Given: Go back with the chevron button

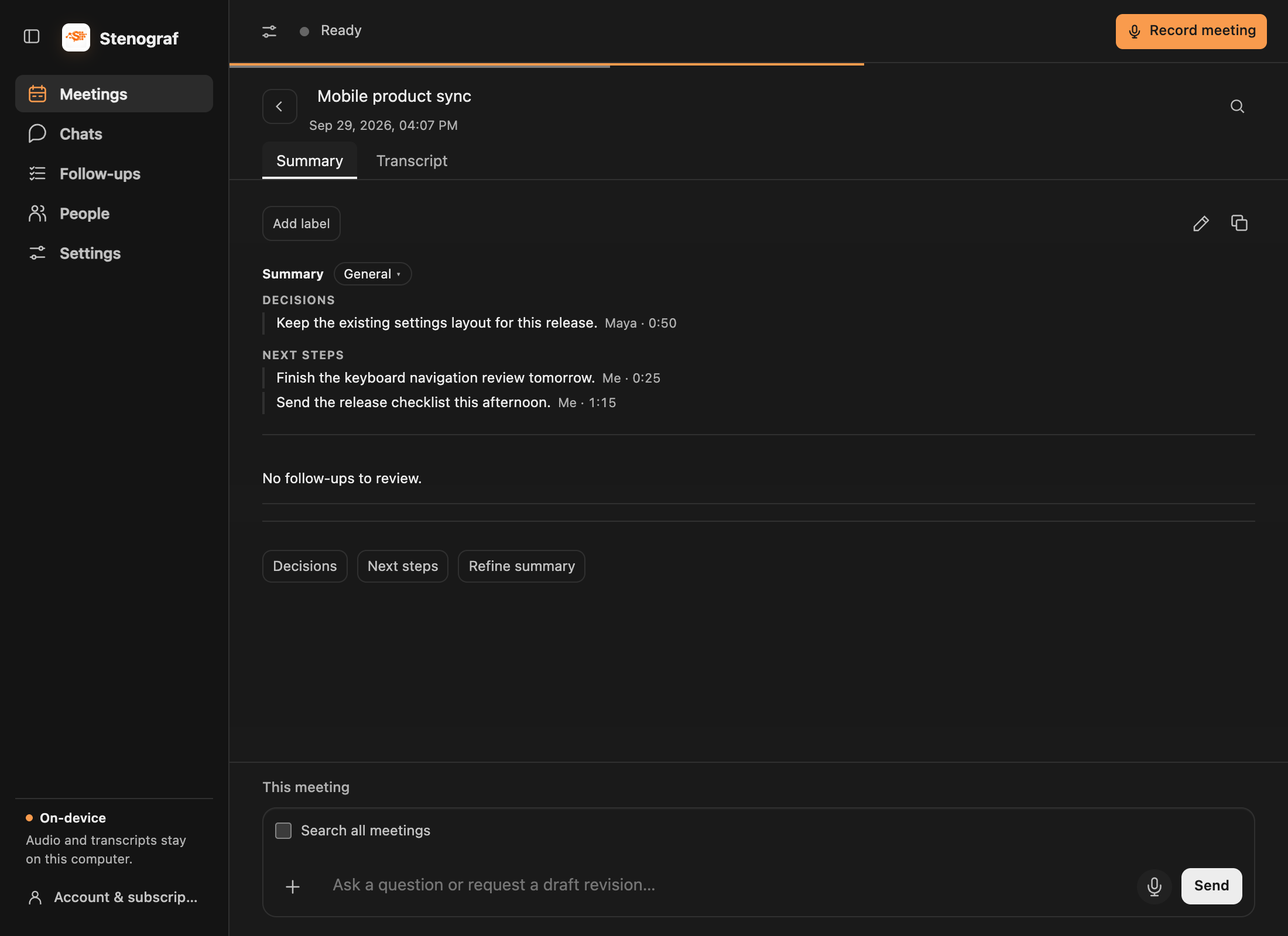Looking at the screenshot, I should pos(279,106).
